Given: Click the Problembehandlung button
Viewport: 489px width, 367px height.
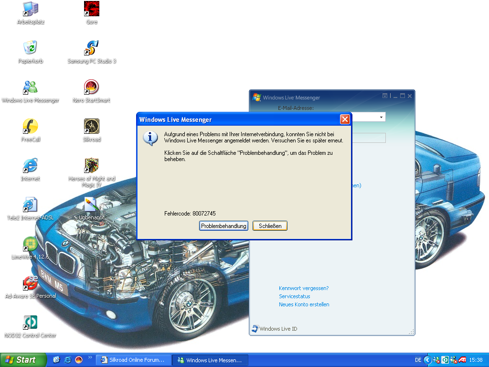Looking at the screenshot, I should coord(223,226).
